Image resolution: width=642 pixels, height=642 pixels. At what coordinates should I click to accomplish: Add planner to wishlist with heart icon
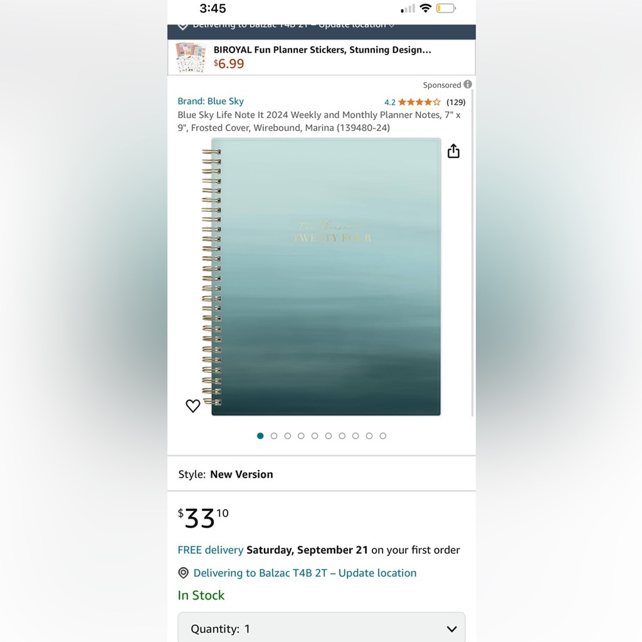(x=193, y=406)
